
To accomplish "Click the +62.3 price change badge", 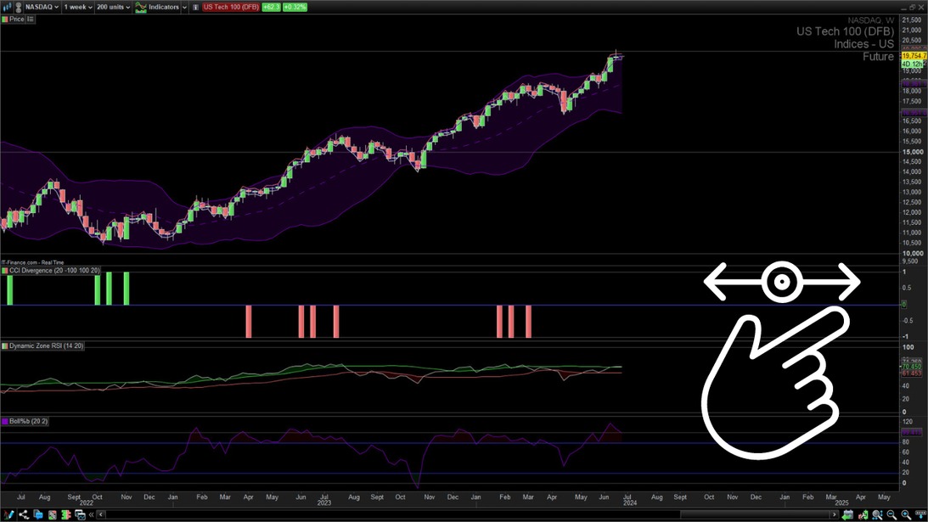I will 271,7.
